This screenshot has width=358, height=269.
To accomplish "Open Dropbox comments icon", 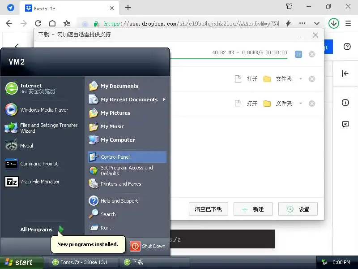I will (345, 124).
